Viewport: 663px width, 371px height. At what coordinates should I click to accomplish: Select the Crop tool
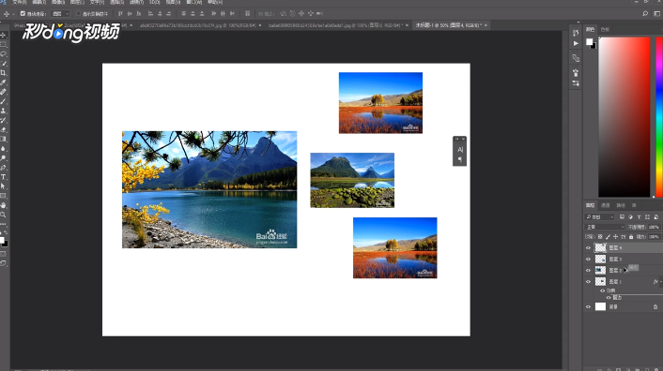[x=4, y=72]
